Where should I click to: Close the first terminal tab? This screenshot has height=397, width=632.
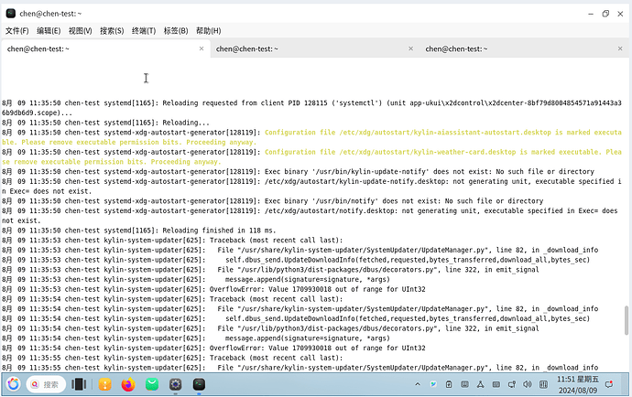coord(202,48)
